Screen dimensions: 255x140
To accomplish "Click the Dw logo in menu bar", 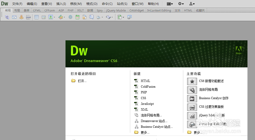I will pyautogui.click(x=5, y=4).
